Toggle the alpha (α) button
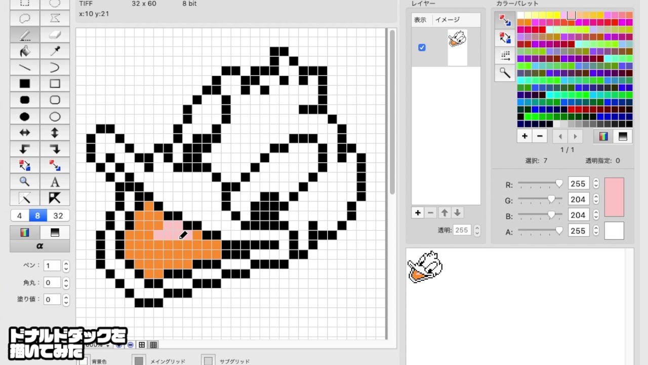This screenshot has height=365, width=648. point(40,246)
